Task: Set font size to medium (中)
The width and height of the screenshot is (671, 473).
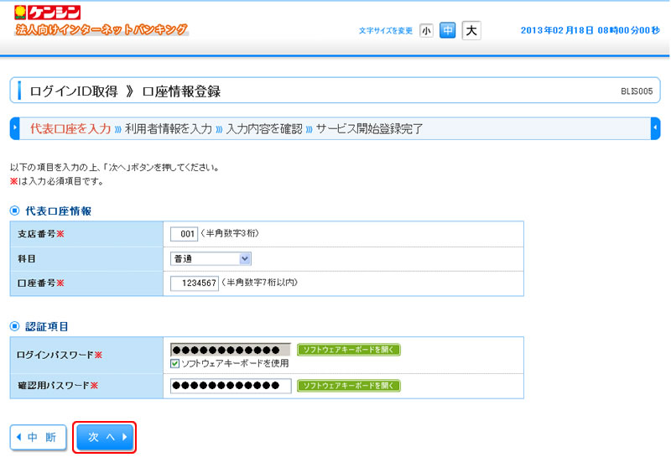Action: [448, 31]
